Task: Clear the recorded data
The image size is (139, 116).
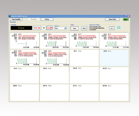Action: (84, 28)
